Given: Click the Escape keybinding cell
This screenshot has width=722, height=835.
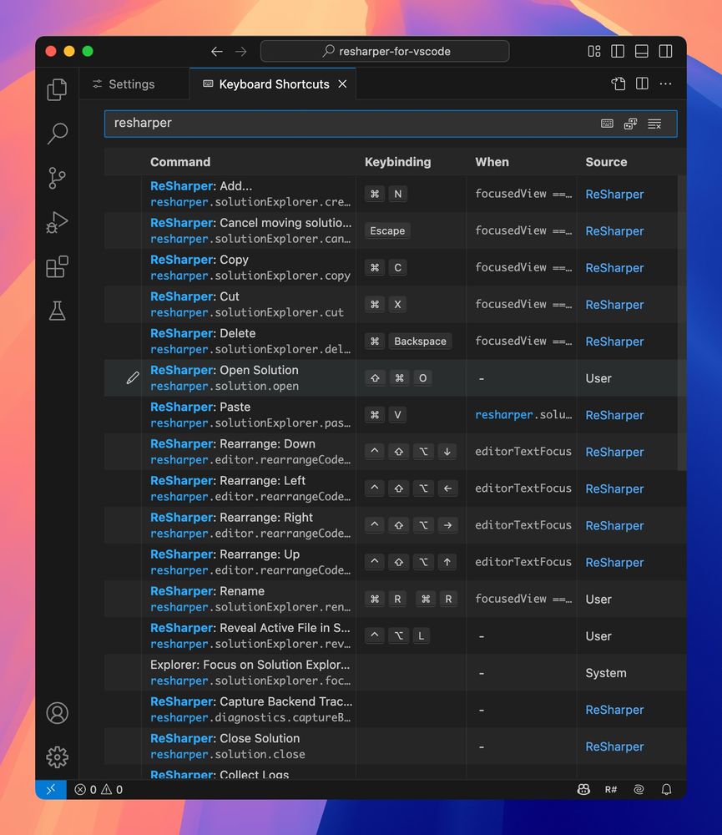Looking at the screenshot, I should pos(387,230).
